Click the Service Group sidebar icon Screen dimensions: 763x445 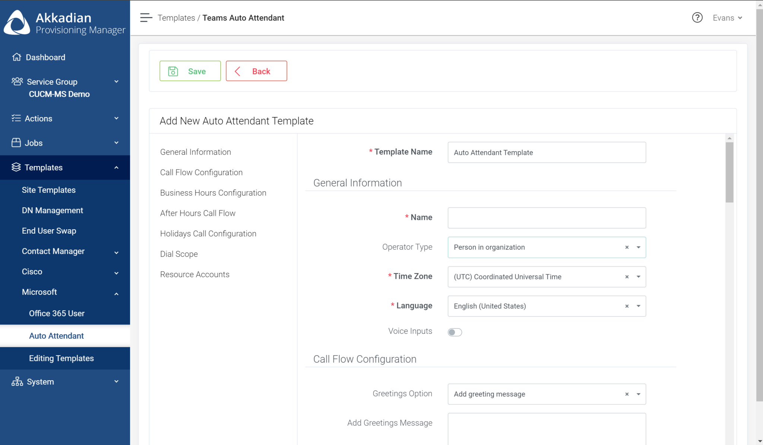tap(17, 82)
